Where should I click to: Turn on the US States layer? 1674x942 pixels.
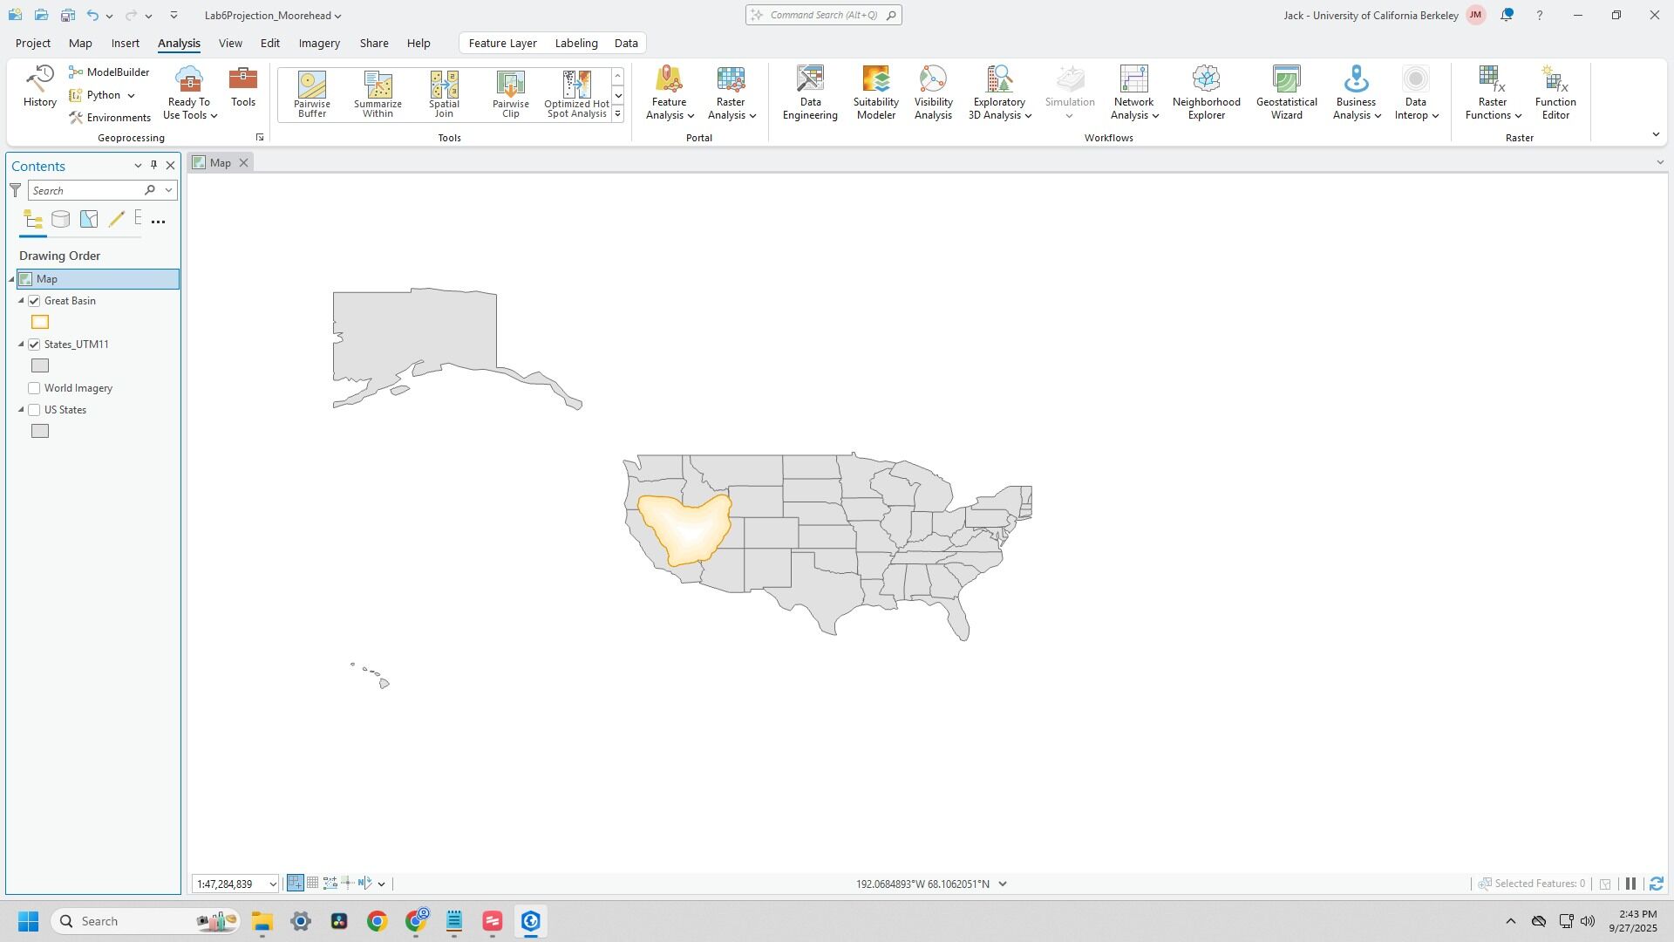(x=34, y=410)
